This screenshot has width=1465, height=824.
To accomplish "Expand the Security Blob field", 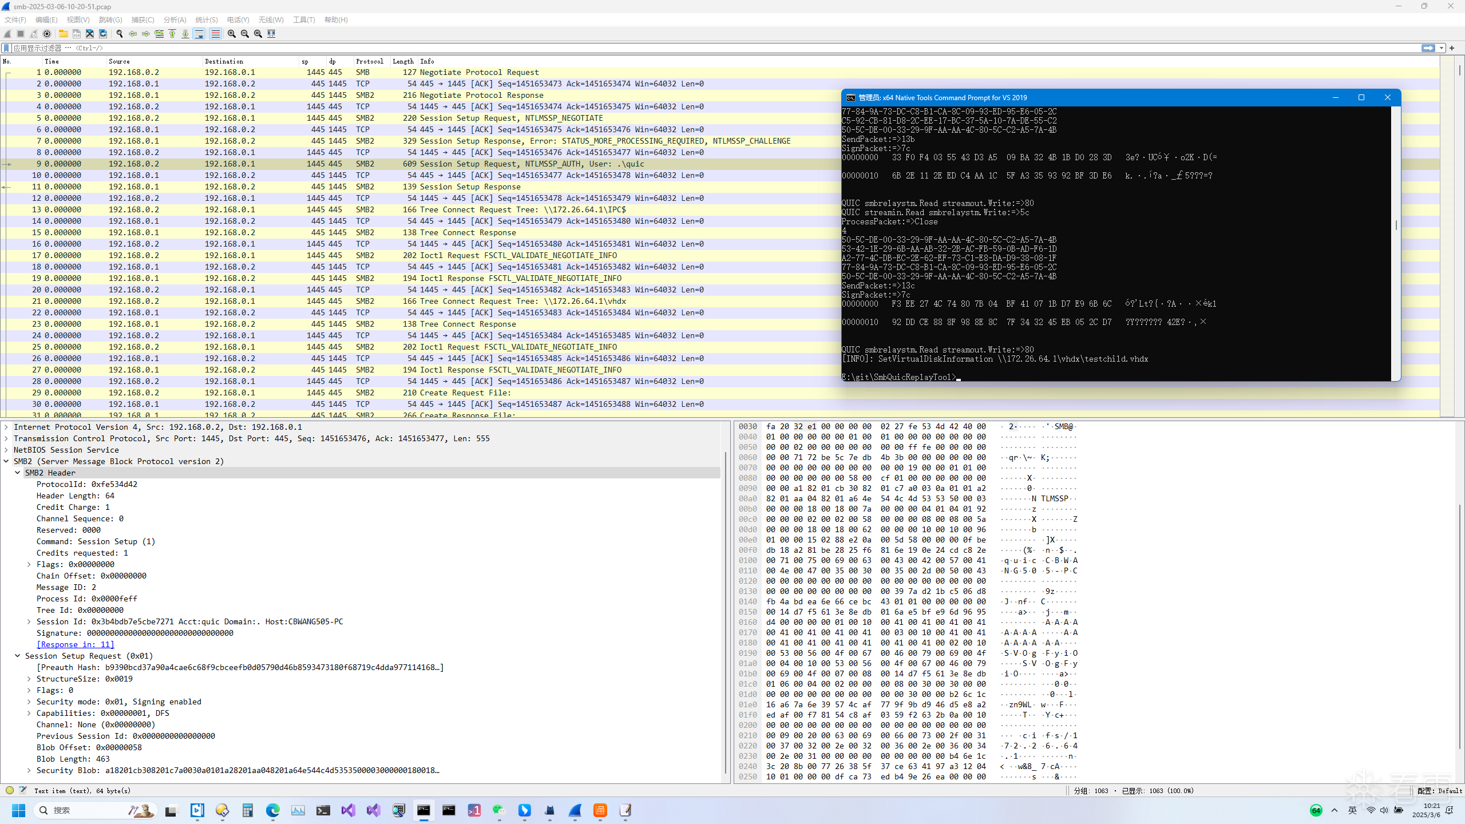I will [29, 770].
